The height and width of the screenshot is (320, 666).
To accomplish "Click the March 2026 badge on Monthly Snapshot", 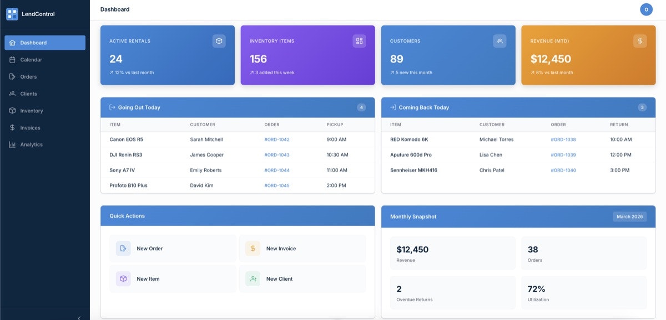I will [x=630, y=216].
